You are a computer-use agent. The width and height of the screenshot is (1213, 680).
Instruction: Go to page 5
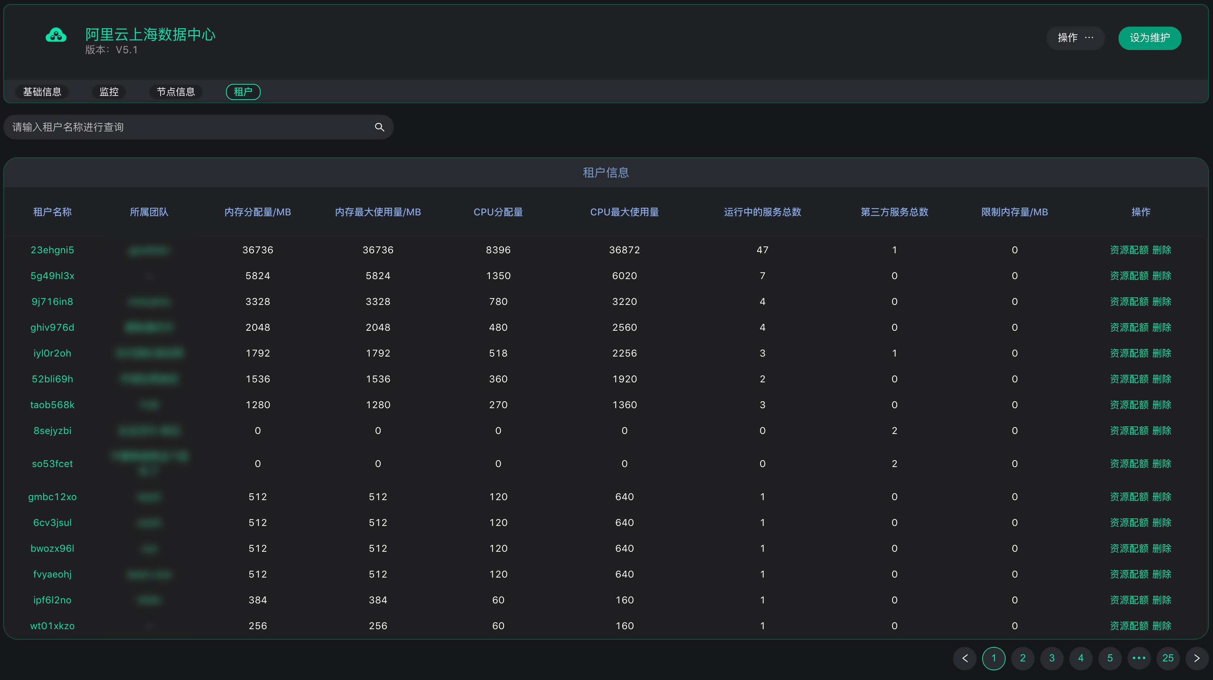(1110, 658)
